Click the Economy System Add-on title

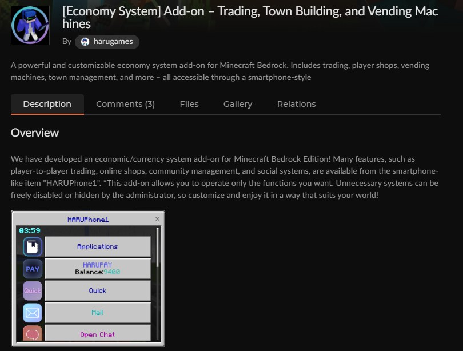[x=250, y=17]
